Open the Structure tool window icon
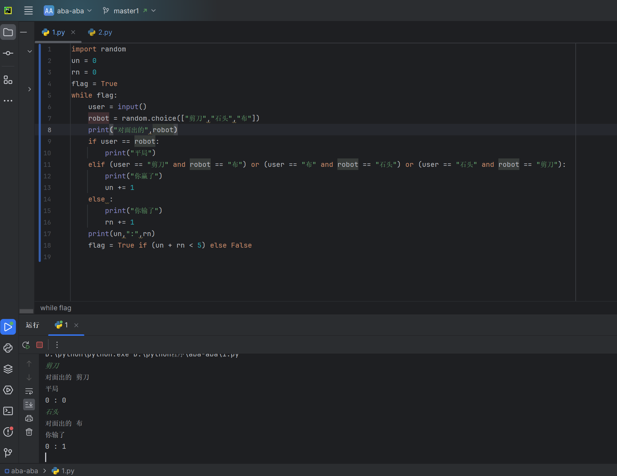The height and width of the screenshot is (476, 617). pyautogui.click(x=8, y=80)
